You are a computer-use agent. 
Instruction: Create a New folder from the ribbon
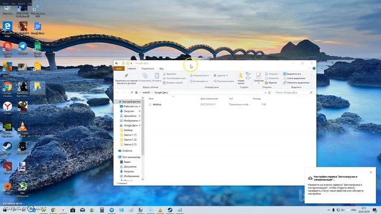tap(241, 78)
